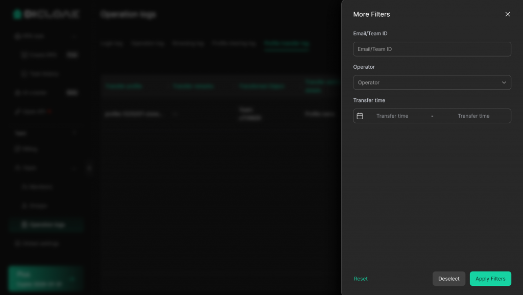Close the More Filters panel

click(507, 14)
